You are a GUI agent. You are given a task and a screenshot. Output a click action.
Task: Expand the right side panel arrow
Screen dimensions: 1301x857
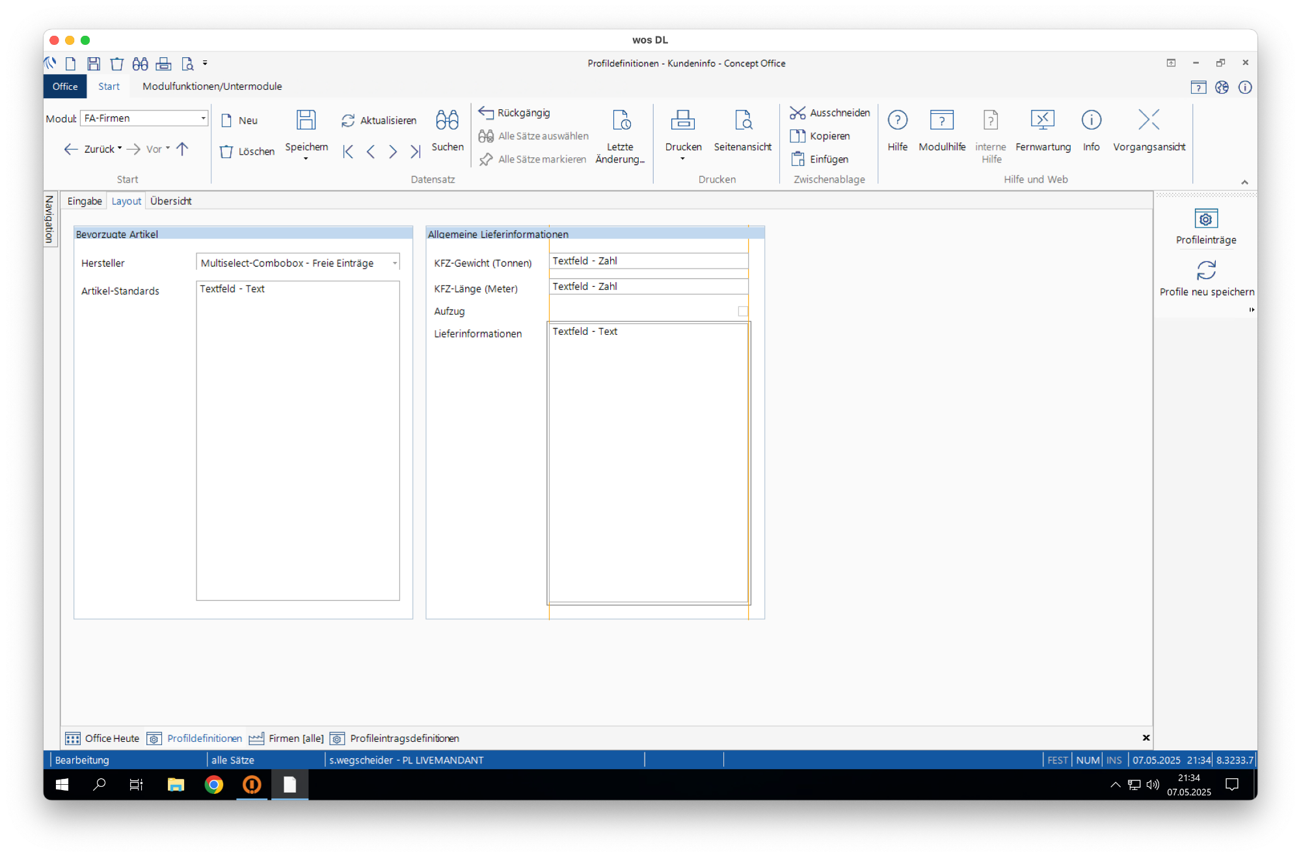[1252, 310]
